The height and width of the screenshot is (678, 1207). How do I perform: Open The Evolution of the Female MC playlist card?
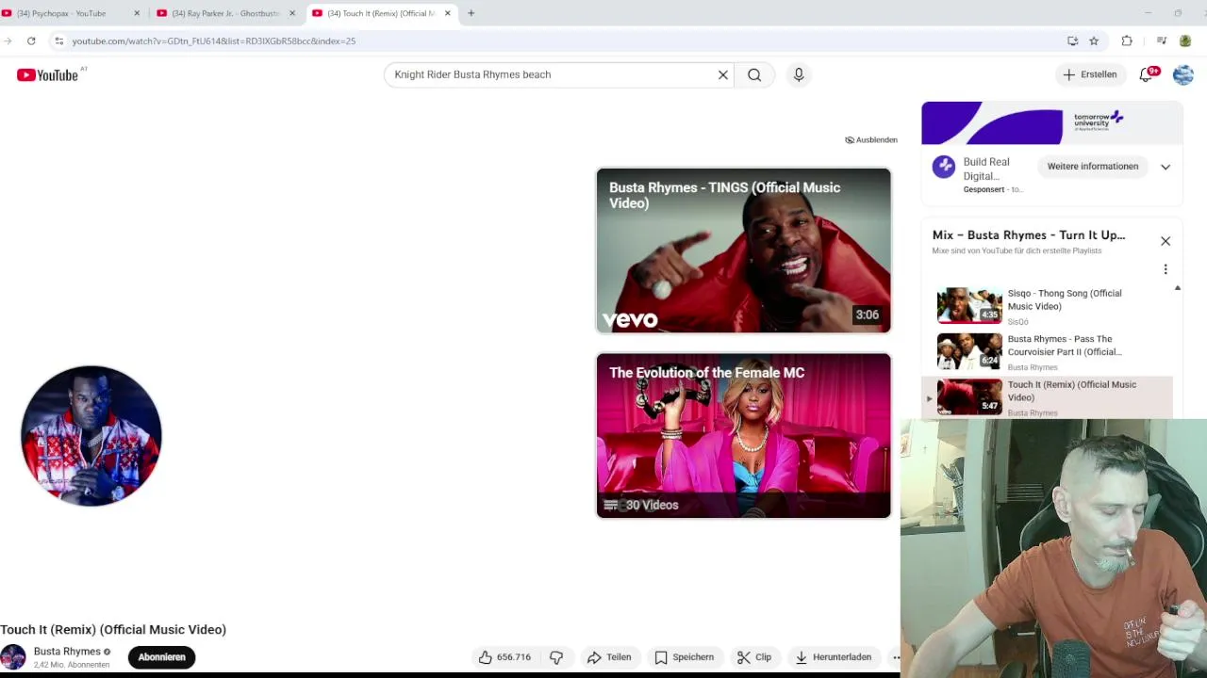pyautogui.click(x=743, y=436)
